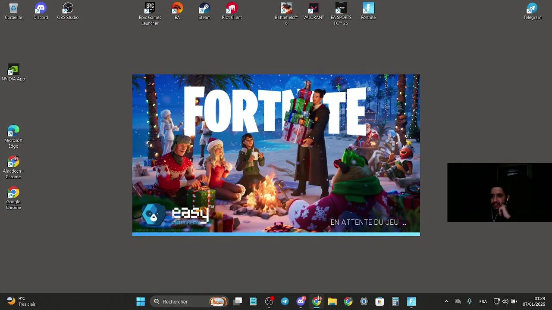552x310 pixels.
Task: Open Telegram from the taskbar
Action: tap(285, 301)
